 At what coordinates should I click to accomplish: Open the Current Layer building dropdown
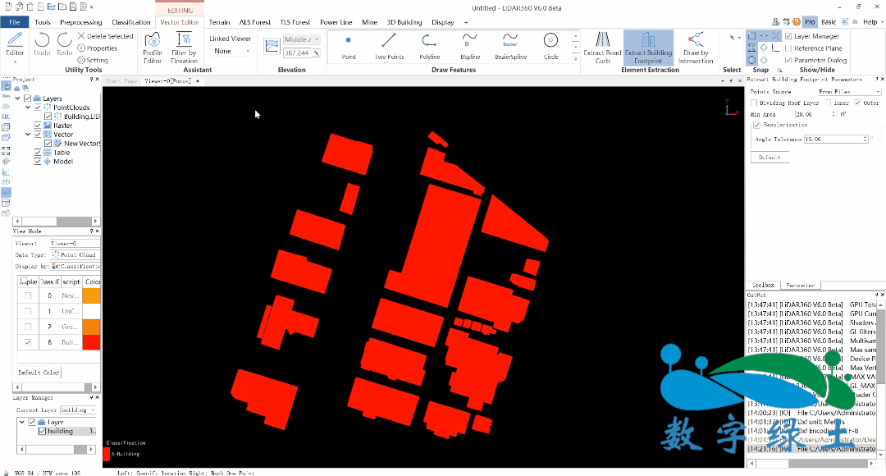coord(78,410)
